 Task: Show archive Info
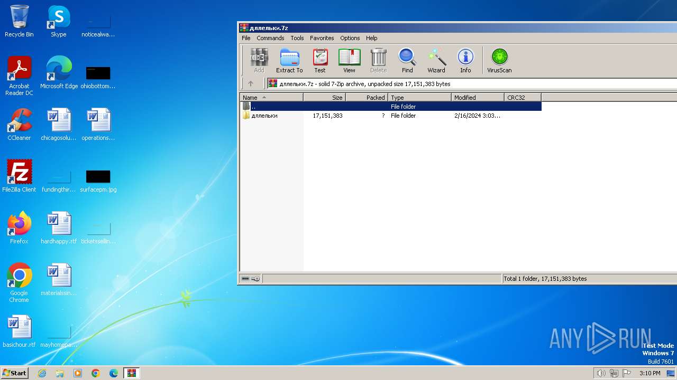465,60
